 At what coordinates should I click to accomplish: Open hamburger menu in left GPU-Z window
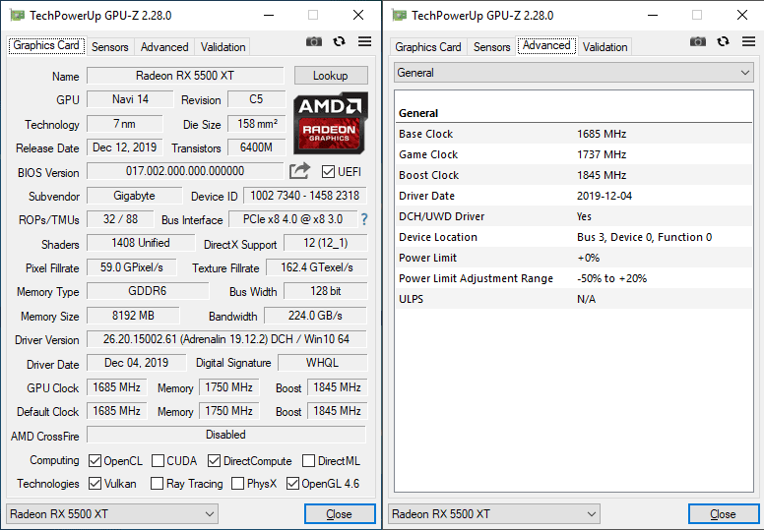click(364, 42)
